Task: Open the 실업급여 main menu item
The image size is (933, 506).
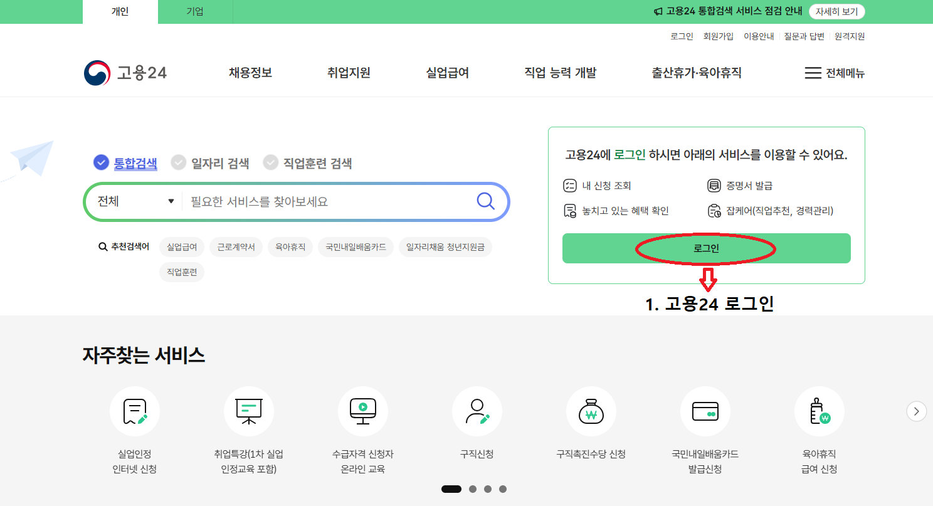Action: point(447,73)
